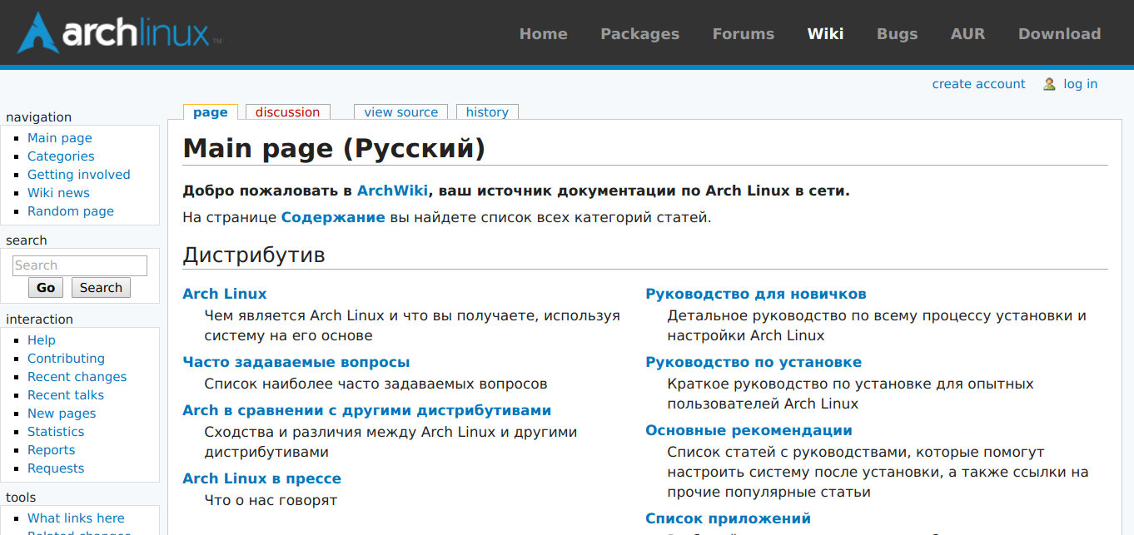Open the history tab
Screen dimensions: 1134x535
point(487,112)
